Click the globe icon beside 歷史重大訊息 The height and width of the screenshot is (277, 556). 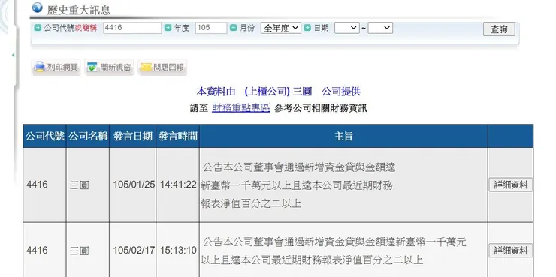coord(37,8)
